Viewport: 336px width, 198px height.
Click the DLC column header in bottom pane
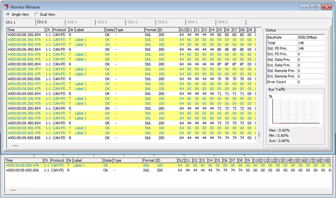182,160
